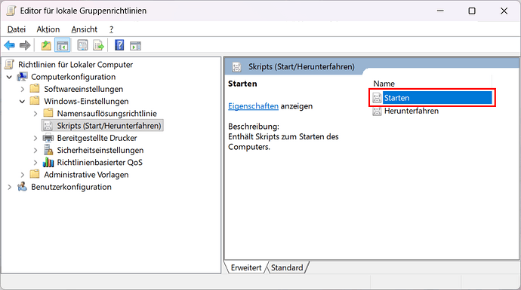
Task: Toggle the console tree pane icon
Action: click(63, 45)
